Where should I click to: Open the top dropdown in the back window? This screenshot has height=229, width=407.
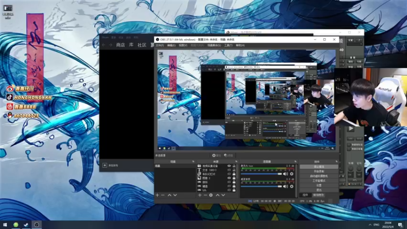(355, 44)
